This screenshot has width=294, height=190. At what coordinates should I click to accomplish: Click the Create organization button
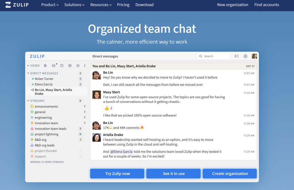pyautogui.click(x=230, y=174)
